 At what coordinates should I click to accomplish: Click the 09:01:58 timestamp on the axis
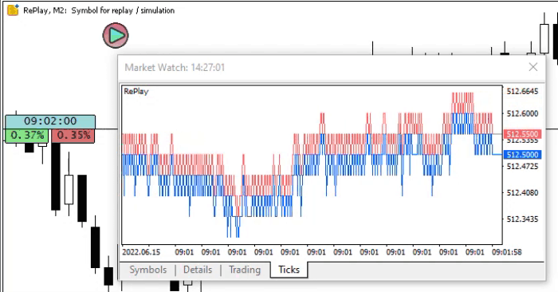tap(507, 252)
